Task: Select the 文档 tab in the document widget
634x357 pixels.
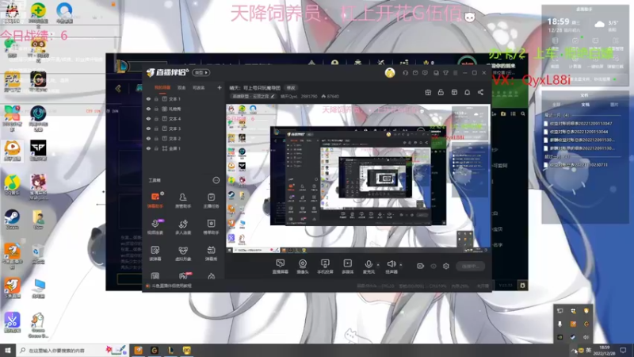Action: 585,105
